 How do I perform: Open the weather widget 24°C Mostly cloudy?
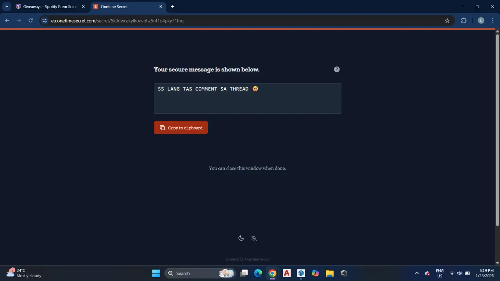[x=24, y=273]
